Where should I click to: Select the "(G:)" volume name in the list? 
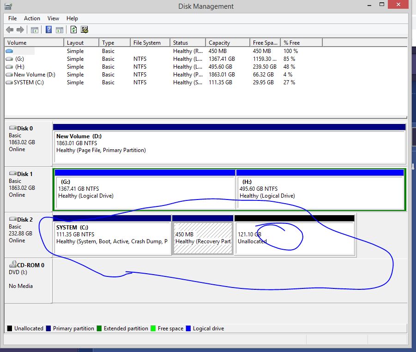[x=20, y=59]
